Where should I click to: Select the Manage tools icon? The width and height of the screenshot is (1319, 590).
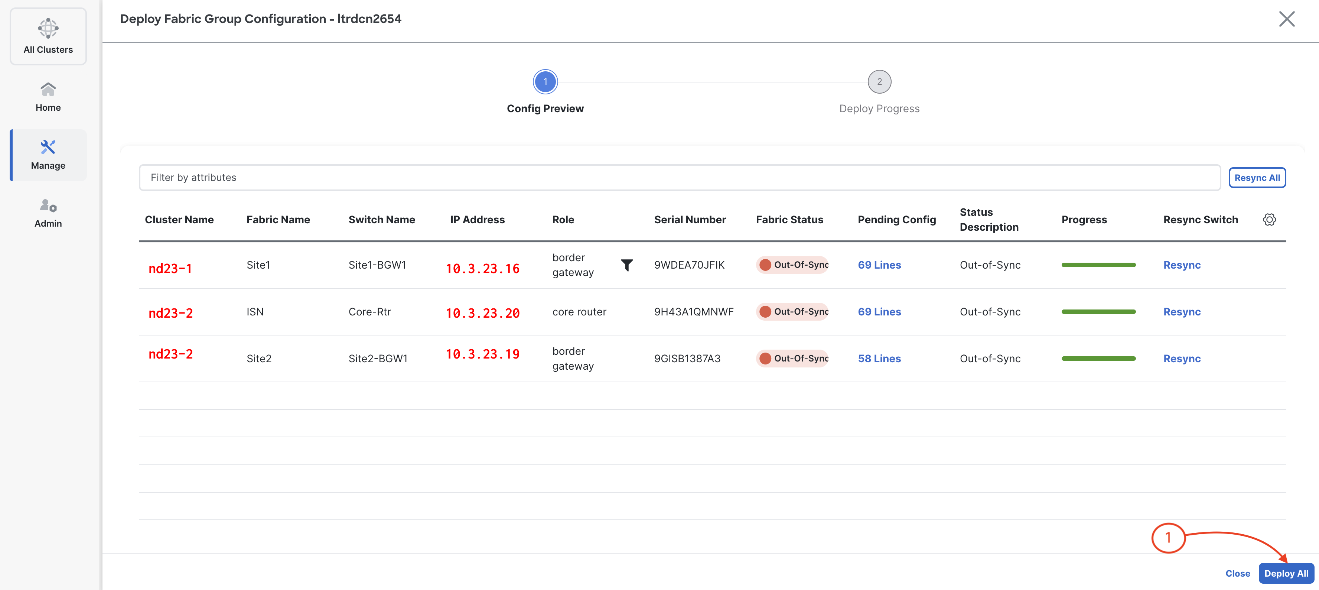pos(48,147)
